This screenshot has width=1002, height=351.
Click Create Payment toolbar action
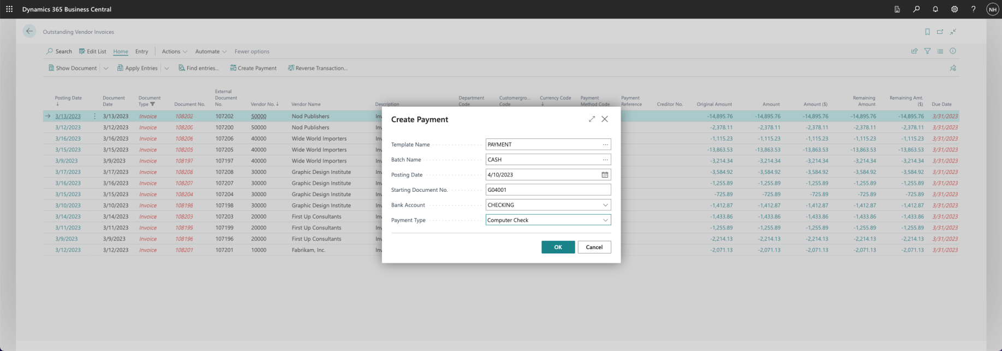tap(253, 68)
